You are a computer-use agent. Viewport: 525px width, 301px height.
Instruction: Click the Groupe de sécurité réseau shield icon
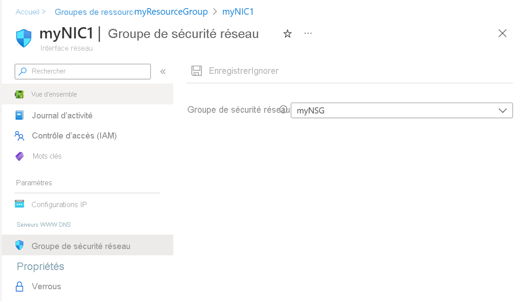[20, 246]
